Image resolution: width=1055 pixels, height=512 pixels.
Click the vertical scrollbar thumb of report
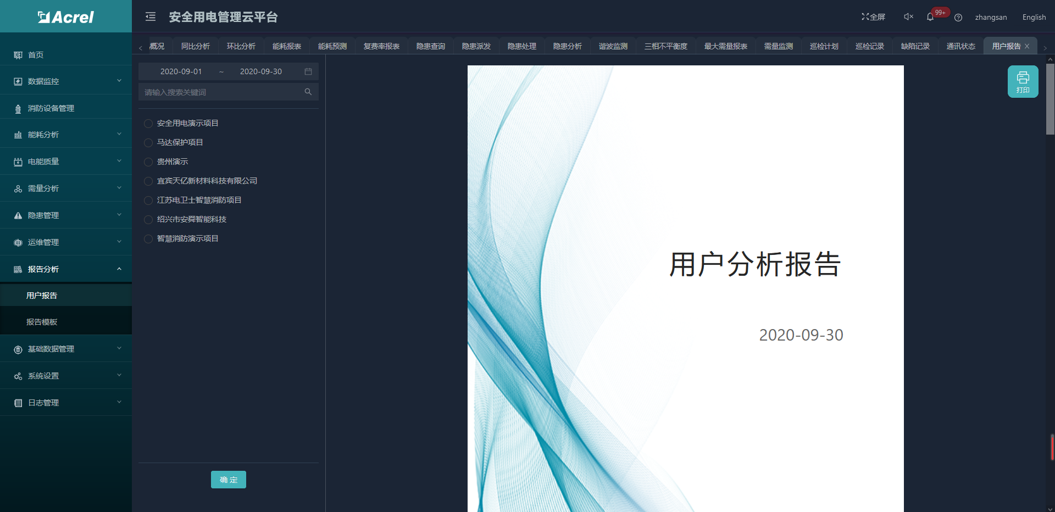tap(1050, 99)
